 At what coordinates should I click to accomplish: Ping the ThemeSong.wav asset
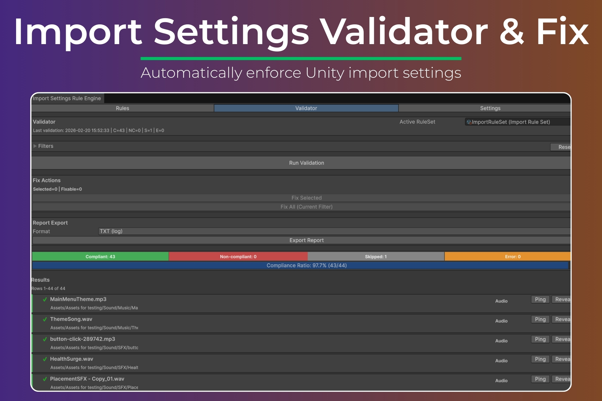[x=540, y=319]
